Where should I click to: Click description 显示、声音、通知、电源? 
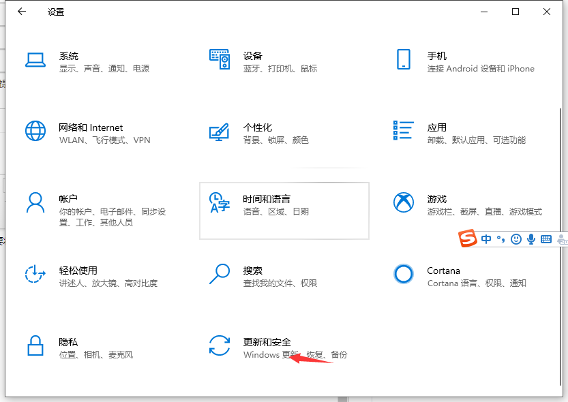click(104, 68)
